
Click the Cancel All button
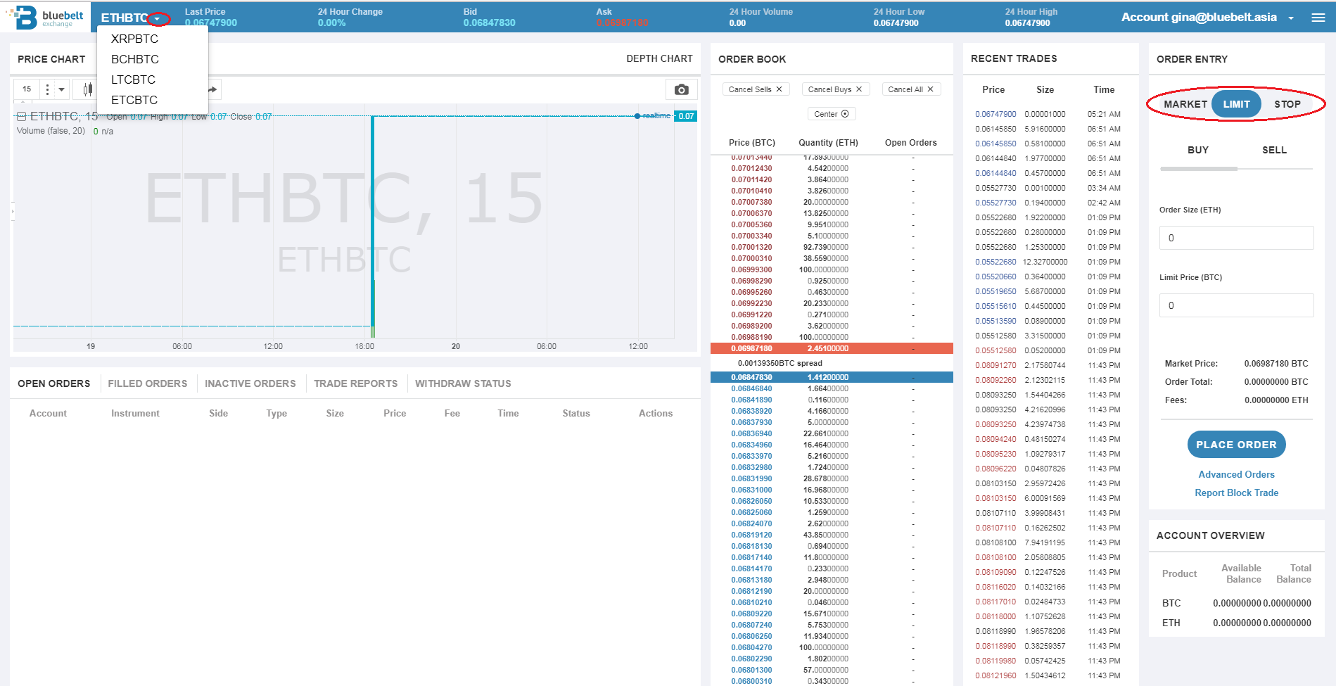[911, 89]
